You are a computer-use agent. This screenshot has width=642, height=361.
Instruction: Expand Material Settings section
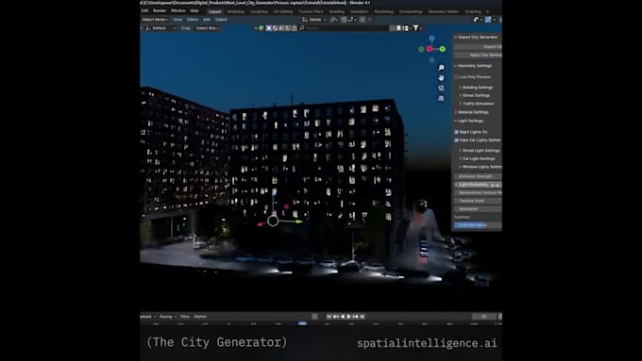click(x=473, y=112)
